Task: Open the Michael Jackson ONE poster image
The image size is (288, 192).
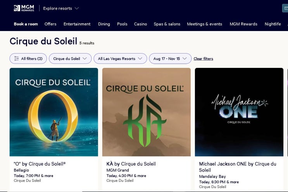Action: [x=239, y=112]
